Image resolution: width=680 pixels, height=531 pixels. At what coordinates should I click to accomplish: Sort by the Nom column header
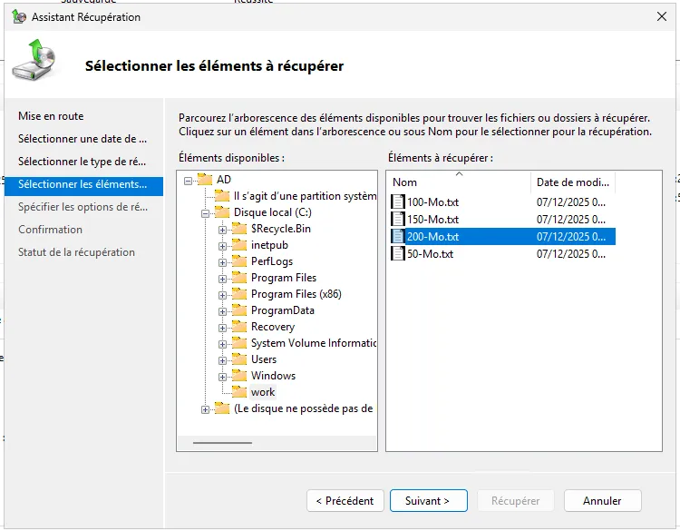tap(459, 182)
